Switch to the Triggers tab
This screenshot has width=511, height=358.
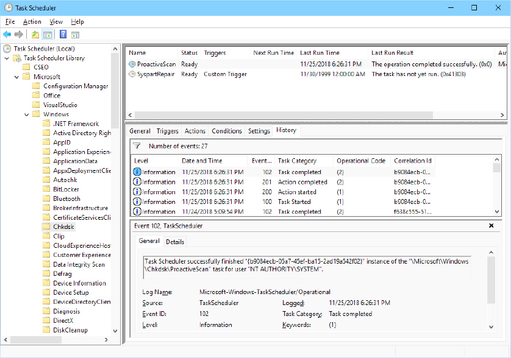coord(167,131)
